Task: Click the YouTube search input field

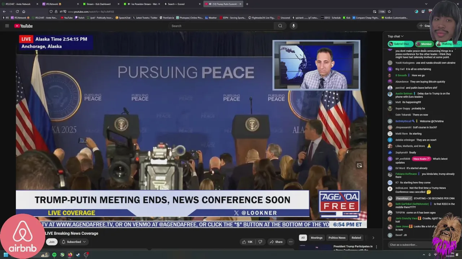Action: (x=222, y=26)
